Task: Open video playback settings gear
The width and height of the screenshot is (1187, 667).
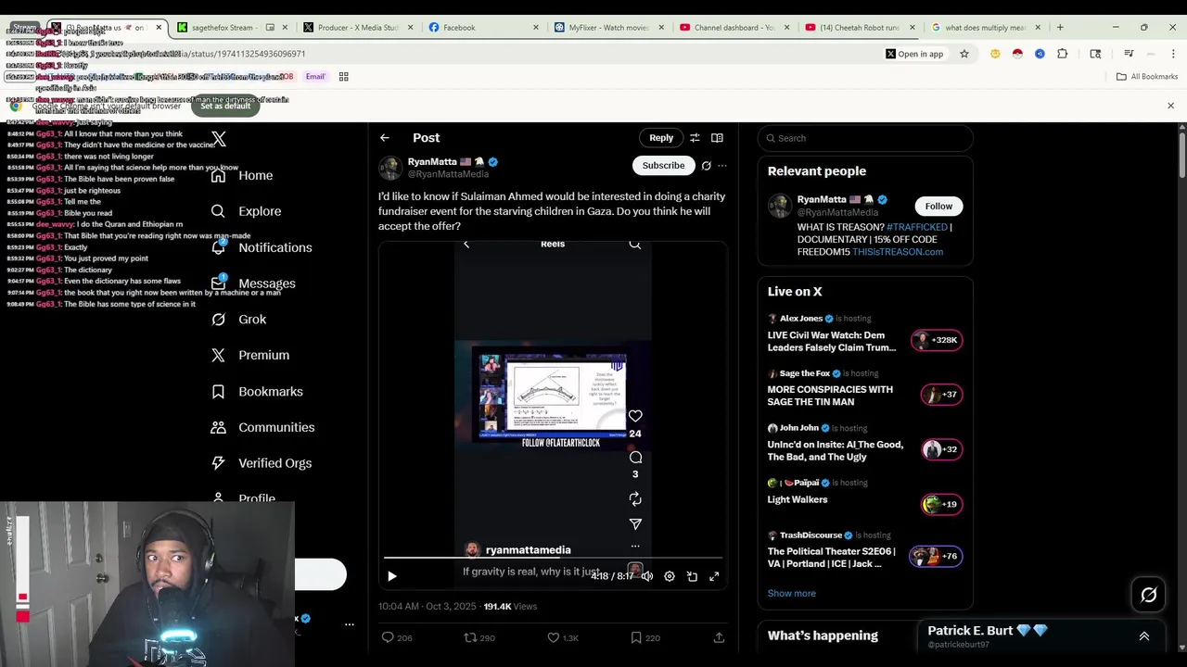Action: 670,576
